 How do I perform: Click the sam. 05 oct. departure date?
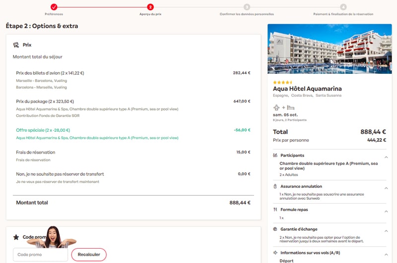tap(285, 115)
